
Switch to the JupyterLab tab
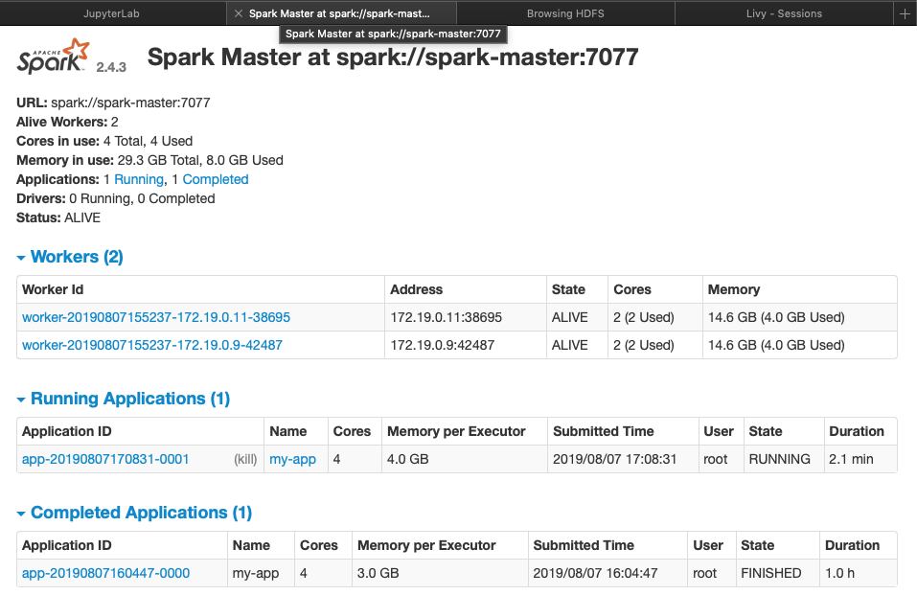coord(111,13)
